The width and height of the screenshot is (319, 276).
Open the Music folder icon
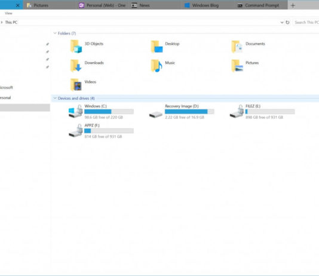click(157, 66)
